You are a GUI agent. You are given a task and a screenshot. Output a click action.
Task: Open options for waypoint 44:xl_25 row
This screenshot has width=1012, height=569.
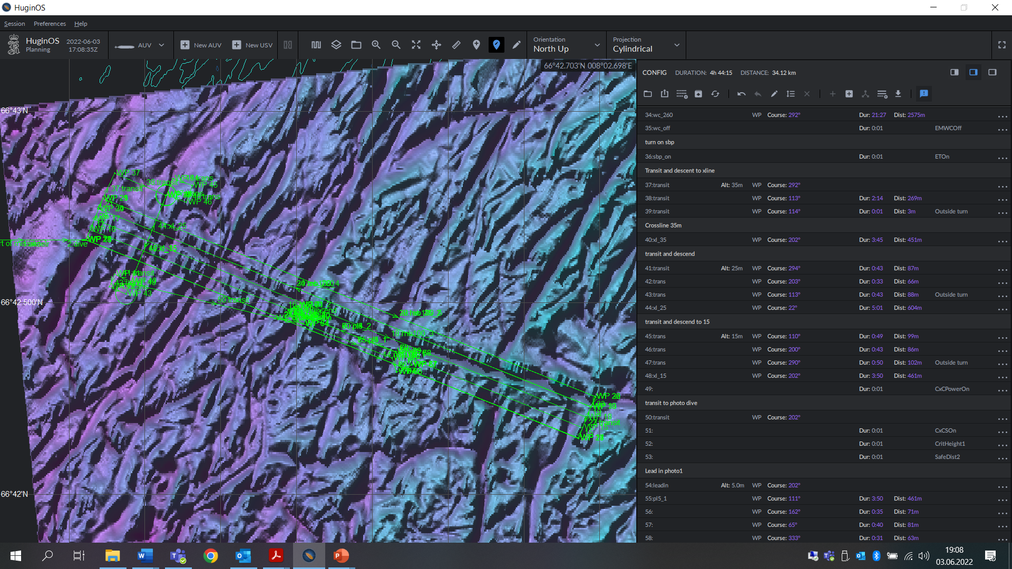click(x=1003, y=309)
